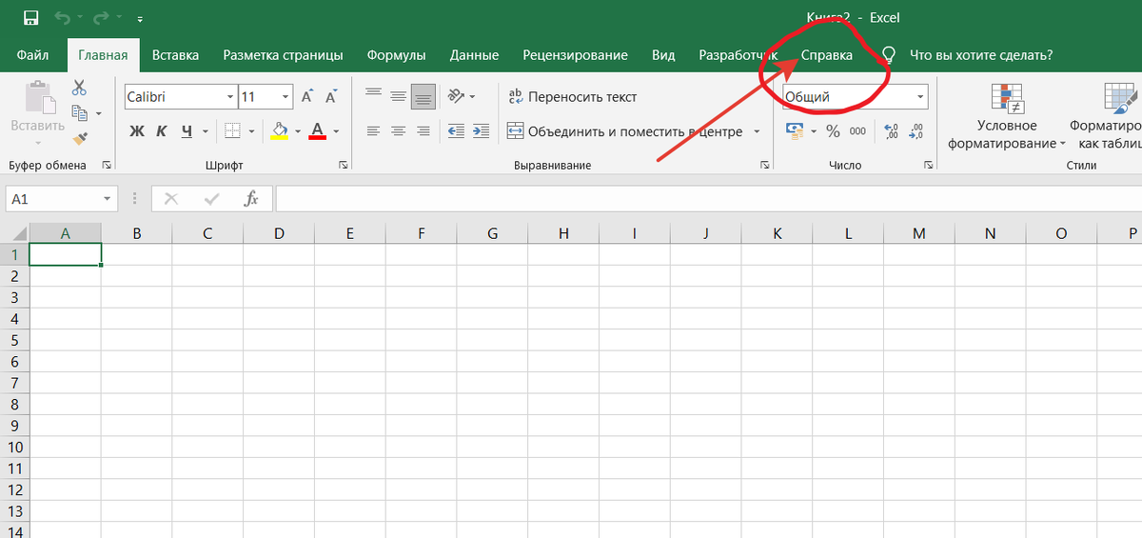This screenshot has height=538, width=1142.
Task: Expand underline style options arrow
Action: point(206,131)
